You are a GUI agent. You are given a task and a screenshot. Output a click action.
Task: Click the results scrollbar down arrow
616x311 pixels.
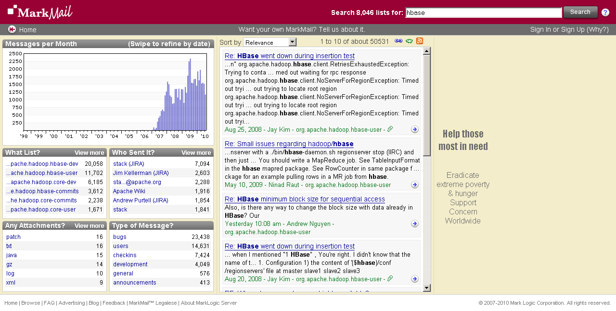(427, 288)
